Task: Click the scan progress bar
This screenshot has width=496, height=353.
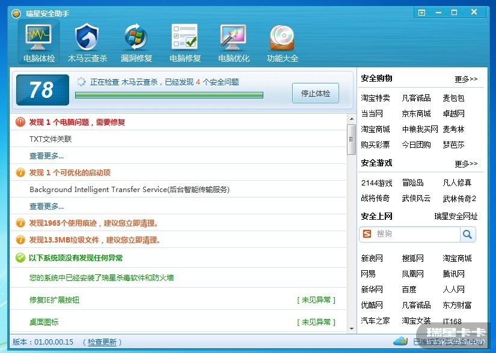Action: 169,95
